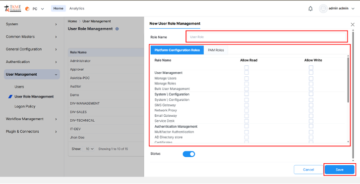This screenshot has height=184, width=360.
Task: Select the DIV-TECHNICAL role row
Action: [106, 121]
